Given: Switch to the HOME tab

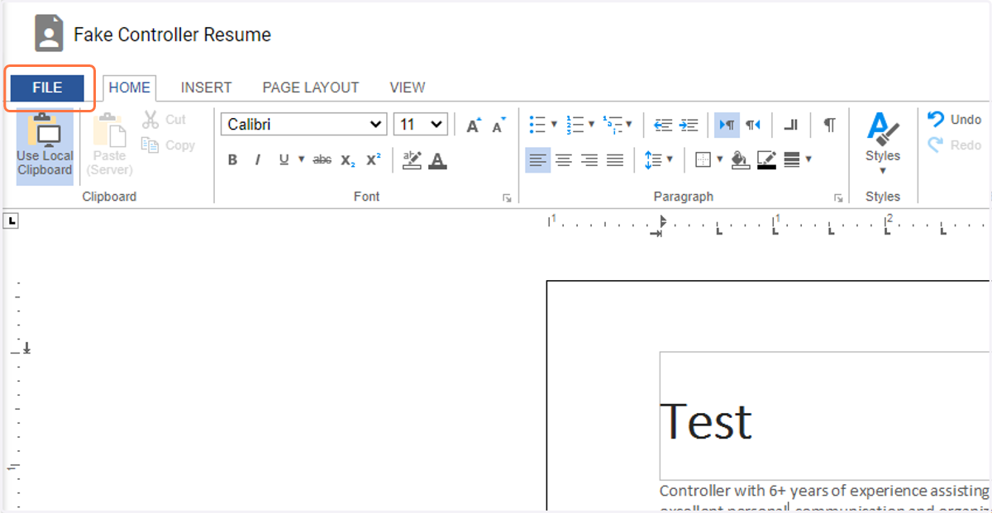Looking at the screenshot, I should point(130,88).
